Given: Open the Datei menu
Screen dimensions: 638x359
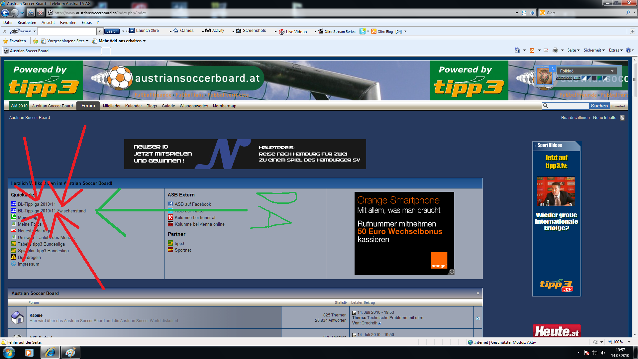Looking at the screenshot, I should click(8, 23).
